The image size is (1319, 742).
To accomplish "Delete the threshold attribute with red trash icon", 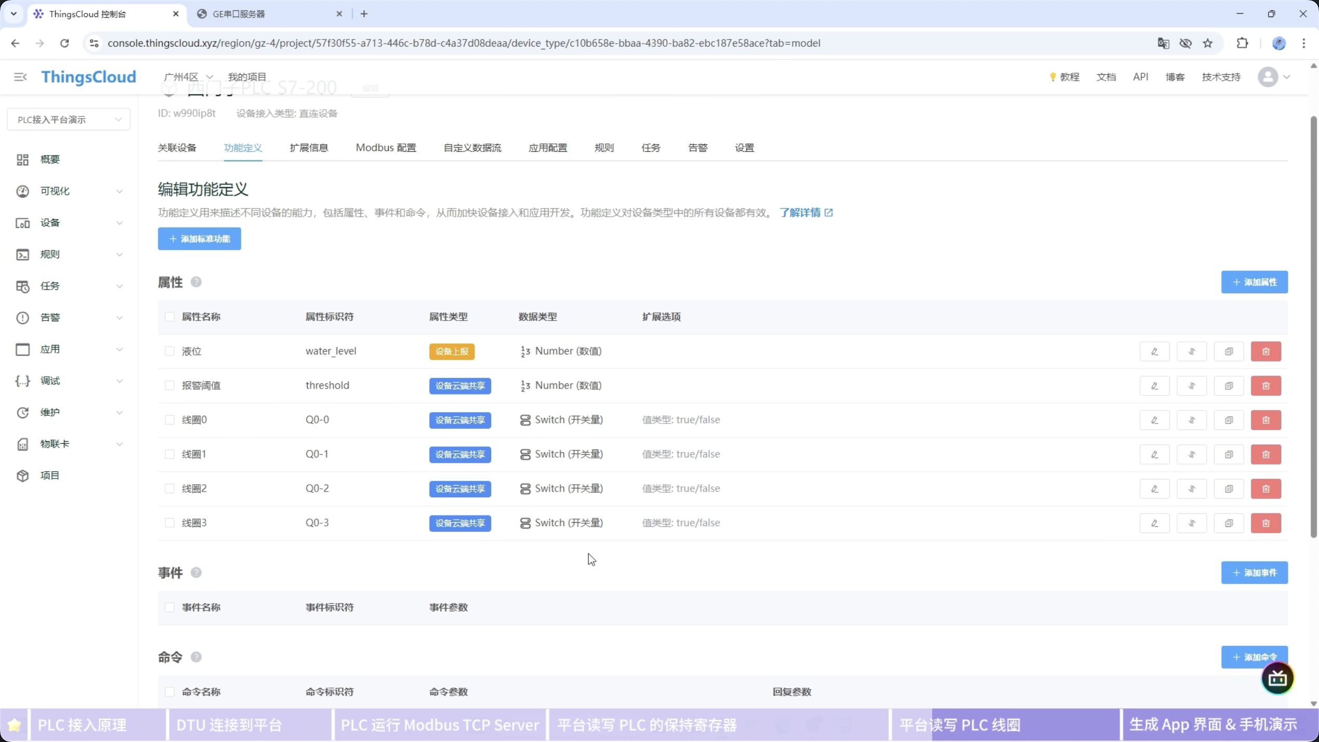I will coord(1265,386).
